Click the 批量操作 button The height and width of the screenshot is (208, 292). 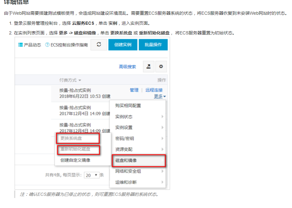(153, 44)
